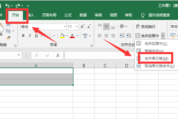Toggle the 合并后居中 dropdown arrow

[163, 36]
